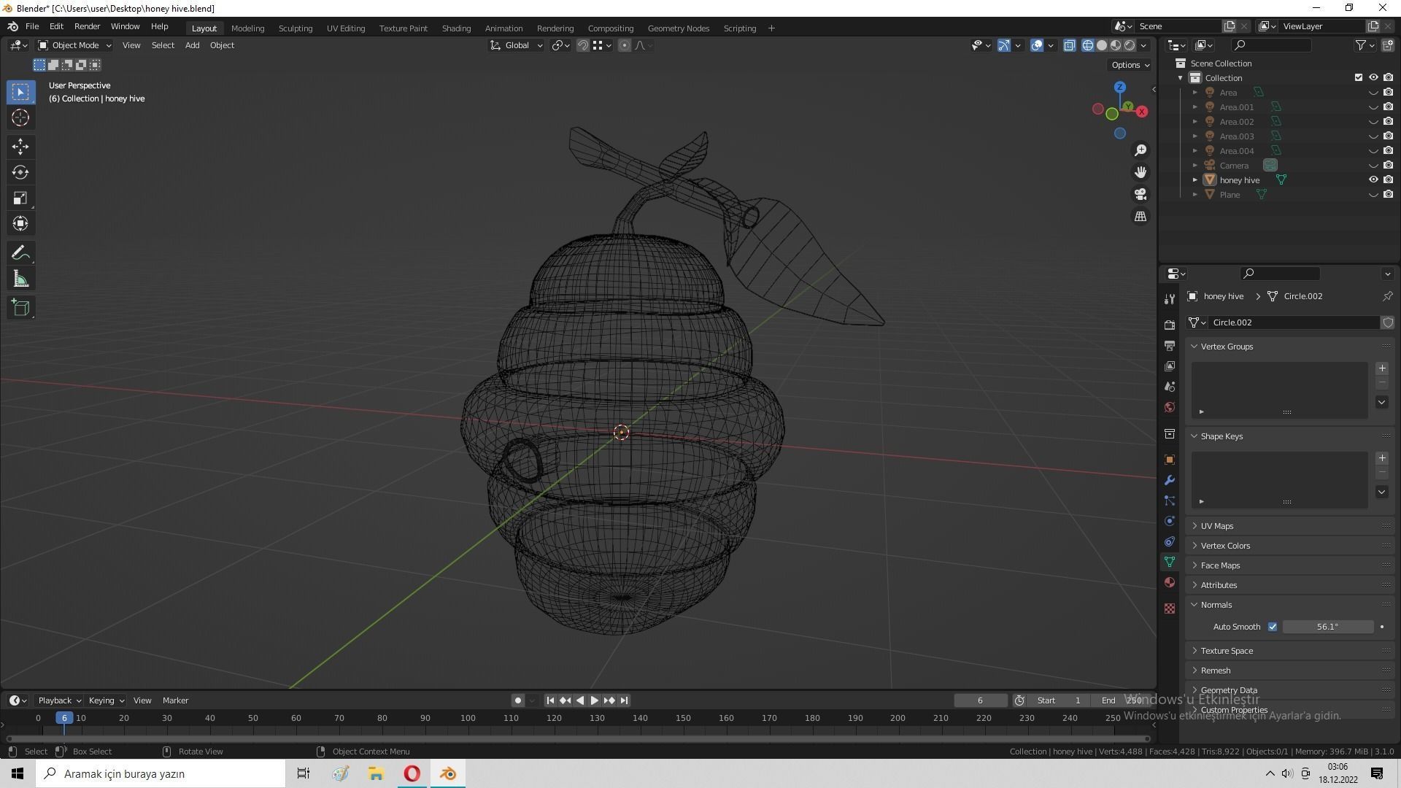The width and height of the screenshot is (1401, 788).
Task: Open Output properties tab
Action: tap(1170, 345)
